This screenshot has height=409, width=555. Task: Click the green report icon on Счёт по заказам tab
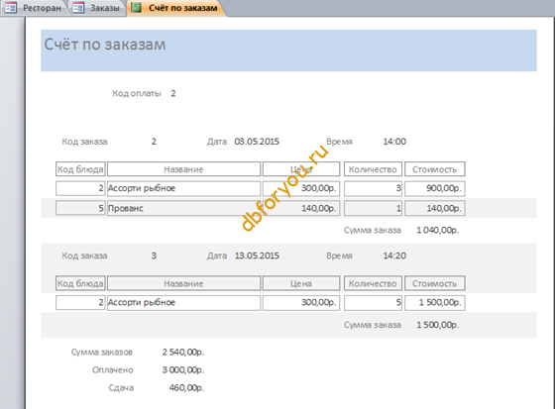pos(137,8)
